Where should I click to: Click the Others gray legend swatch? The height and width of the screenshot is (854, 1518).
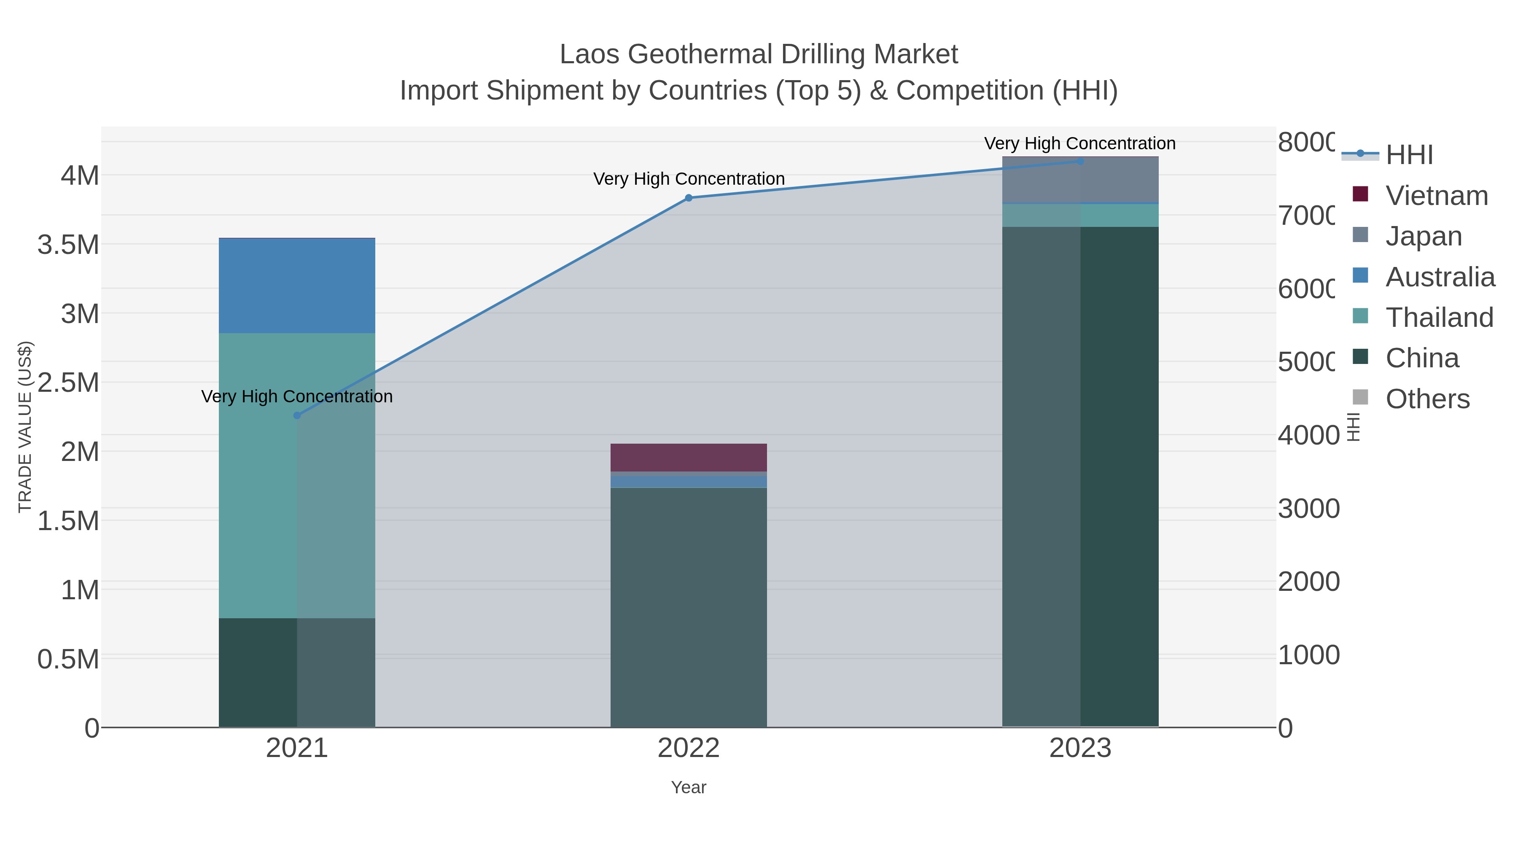tap(1360, 397)
